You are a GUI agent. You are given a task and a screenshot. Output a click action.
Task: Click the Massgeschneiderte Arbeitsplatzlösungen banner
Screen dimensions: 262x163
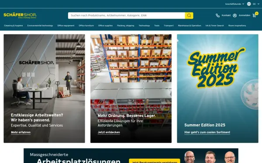point(131,156)
